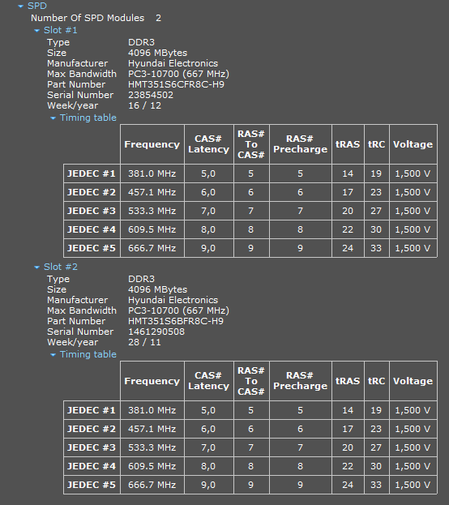Click the Slot #1 heading text

coord(61,30)
